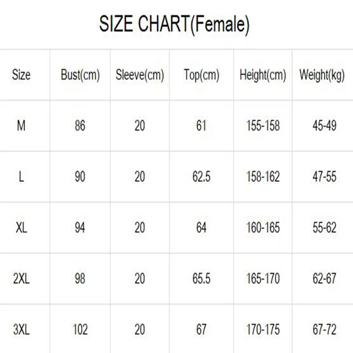Click the SIZE CHART(Female) title
The height and width of the screenshot is (353, 353).
pos(174,24)
